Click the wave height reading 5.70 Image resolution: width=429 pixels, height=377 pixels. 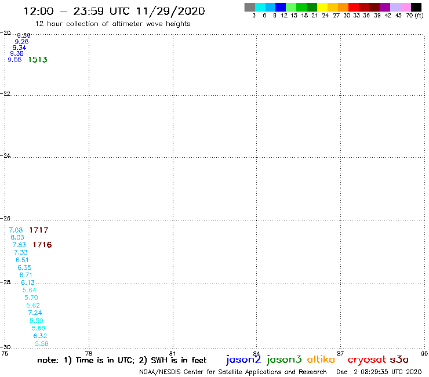point(31,298)
